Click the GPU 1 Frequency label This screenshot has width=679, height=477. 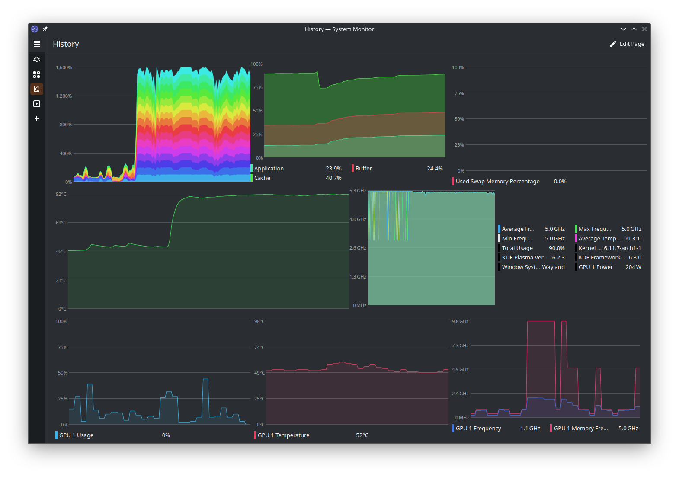pyautogui.click(x=478, y=428)
